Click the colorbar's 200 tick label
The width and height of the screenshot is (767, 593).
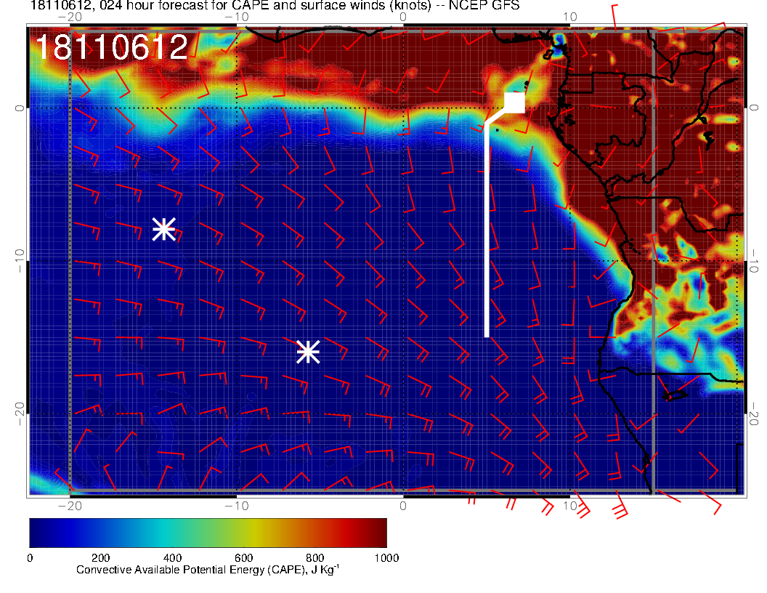pos(100,558)
